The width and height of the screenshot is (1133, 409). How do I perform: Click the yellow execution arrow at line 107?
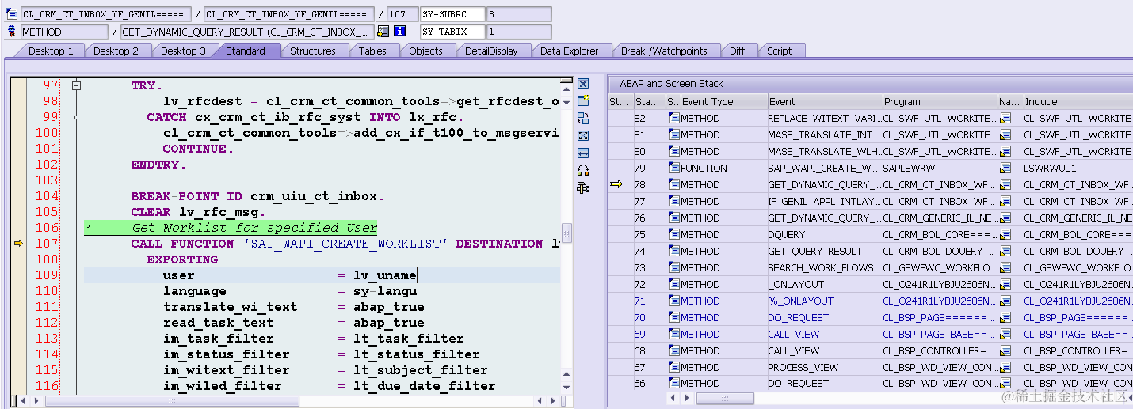coord(19,244)
